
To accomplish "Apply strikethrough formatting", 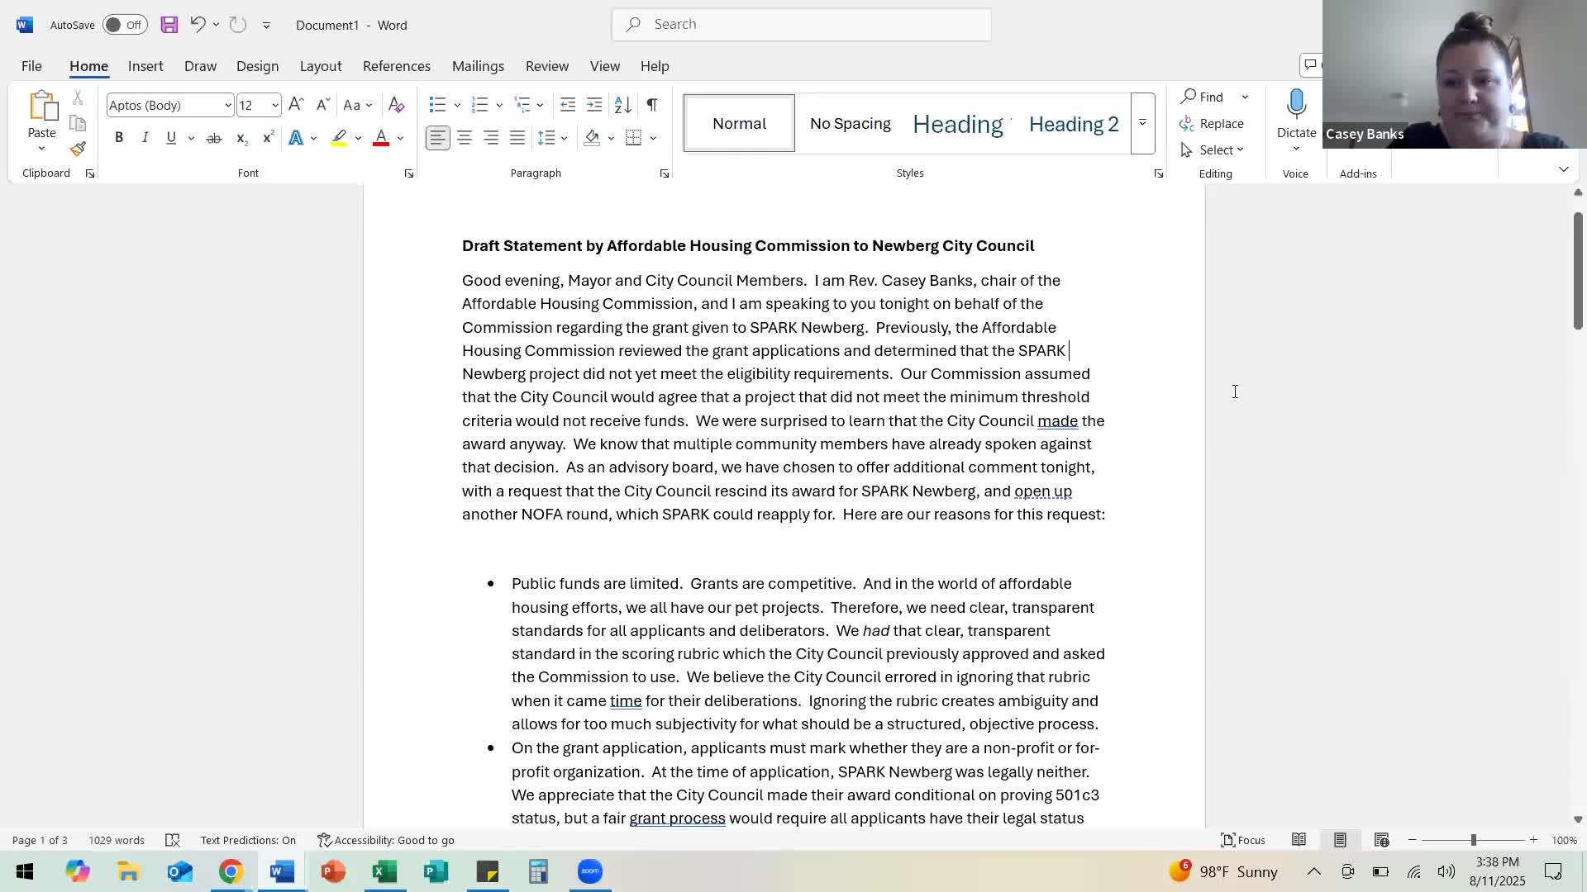I will pyautogui.click(x=214, y=138).
